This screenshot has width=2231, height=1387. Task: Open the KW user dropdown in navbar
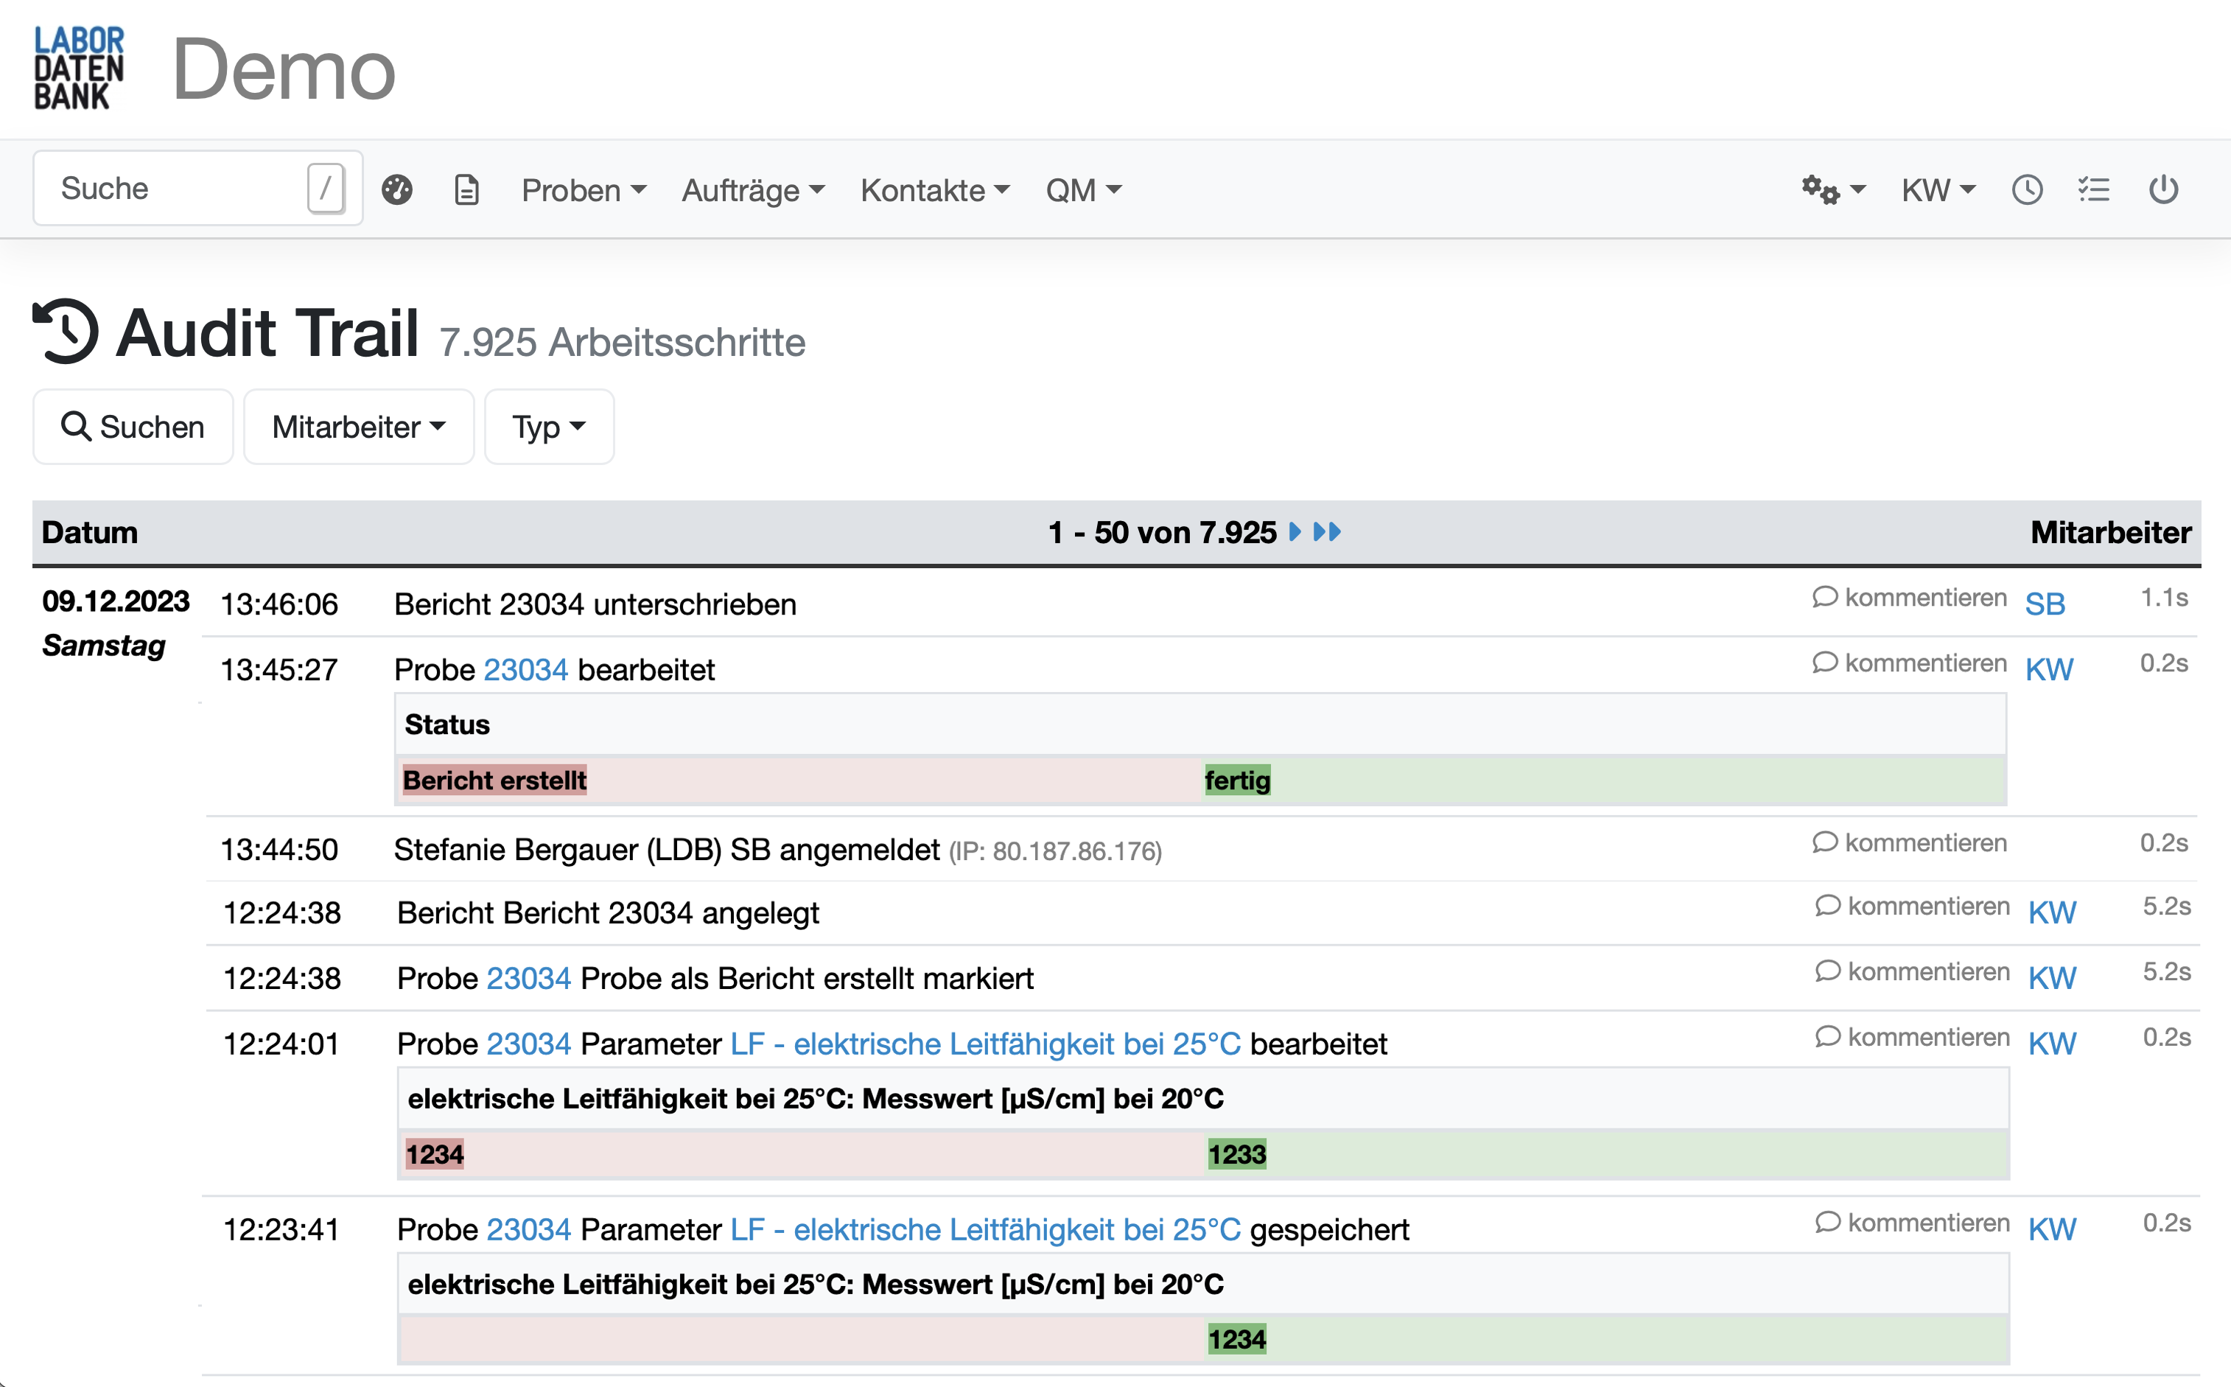(1938, 190)
